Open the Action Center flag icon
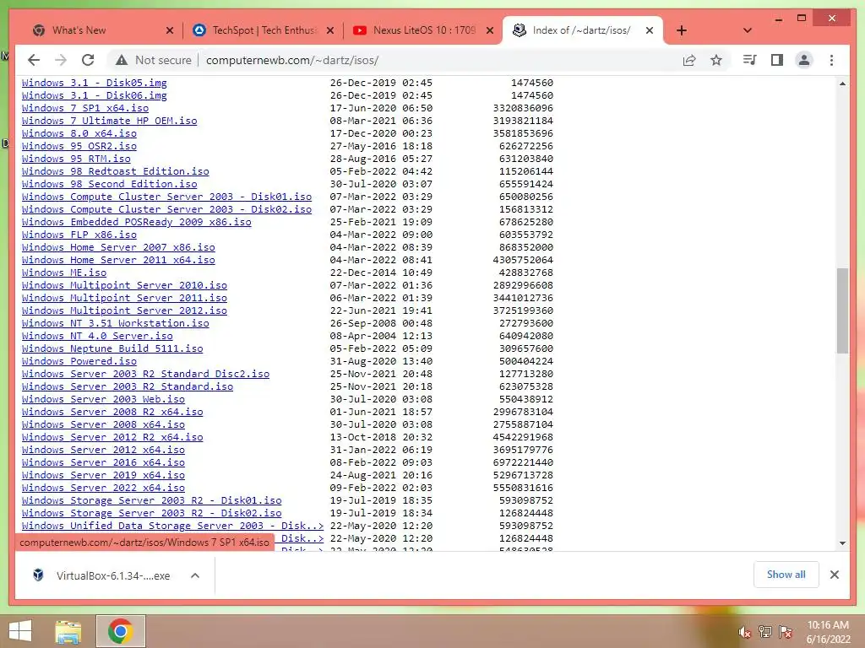Viewport: 865px width, 648px height. (x=785, y=632)
